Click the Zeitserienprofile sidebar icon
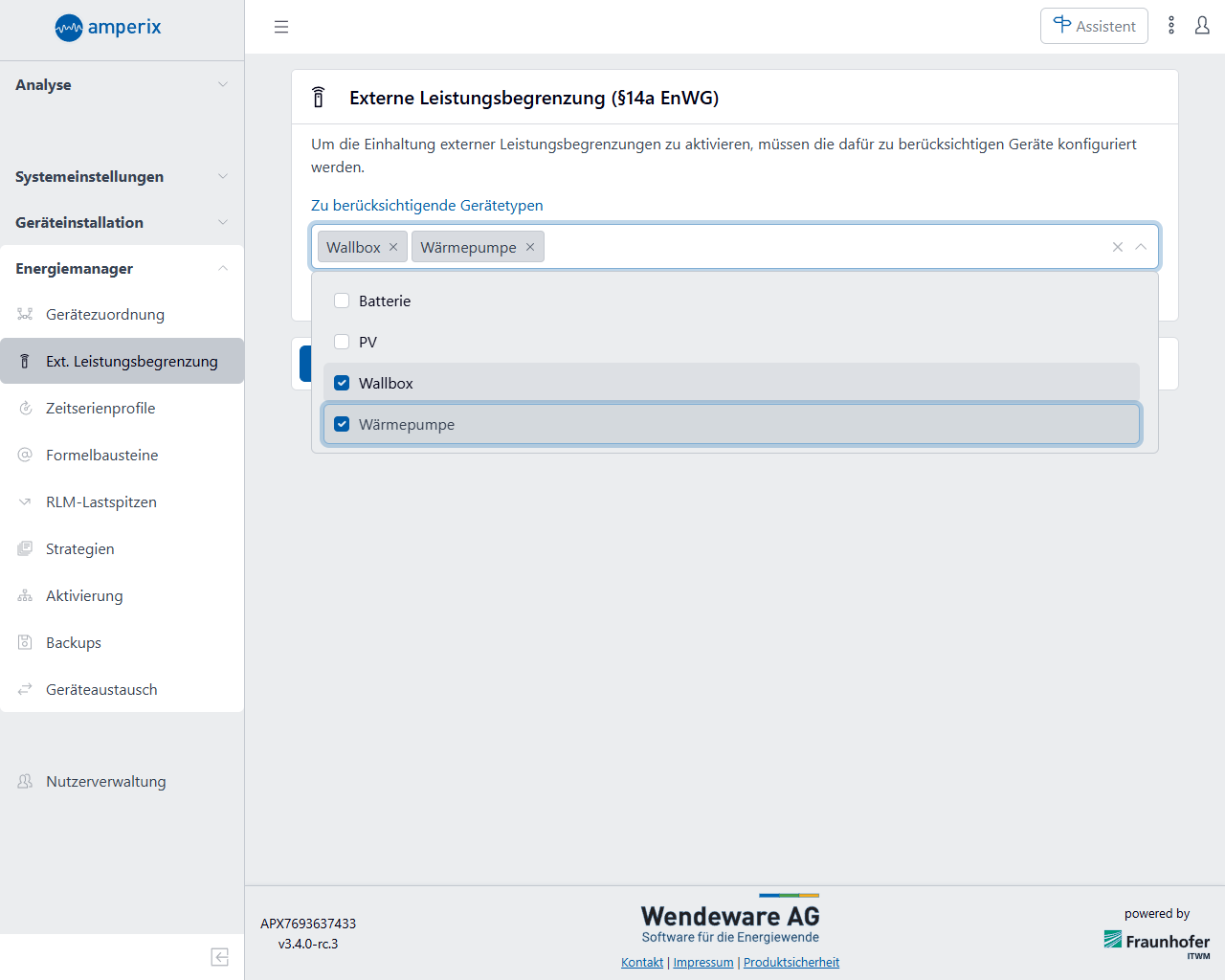This screenshot has width=1225, height=980. 25,408
